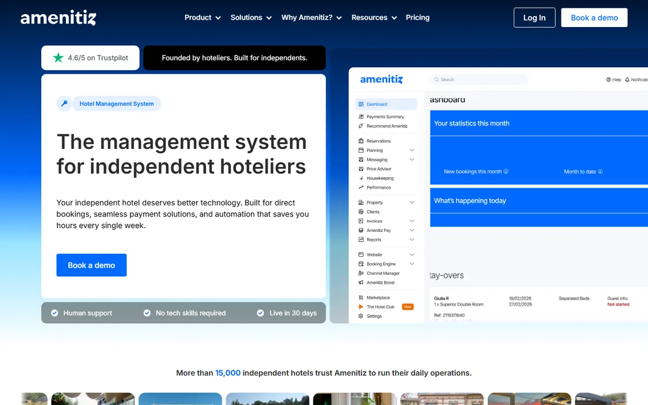Expand the Website chevron in sidebar

[x=412, y=254]
